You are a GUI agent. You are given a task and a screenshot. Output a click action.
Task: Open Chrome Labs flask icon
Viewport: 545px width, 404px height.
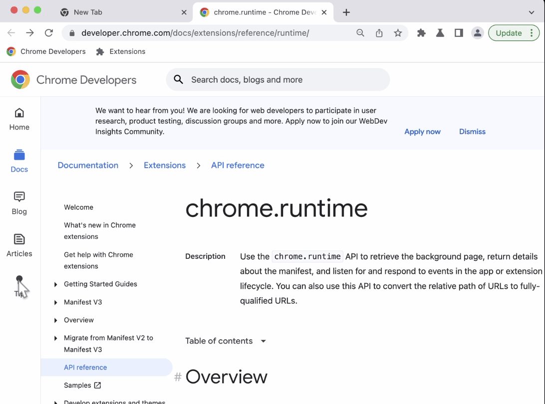(440, 33)
